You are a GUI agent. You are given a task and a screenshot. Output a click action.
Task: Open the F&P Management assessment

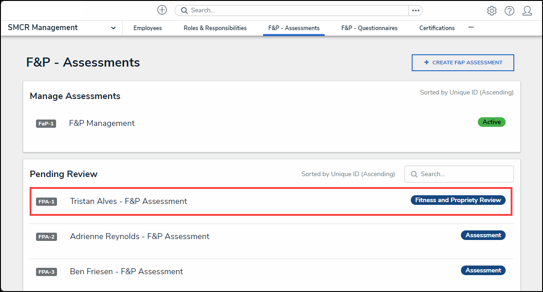102,123
